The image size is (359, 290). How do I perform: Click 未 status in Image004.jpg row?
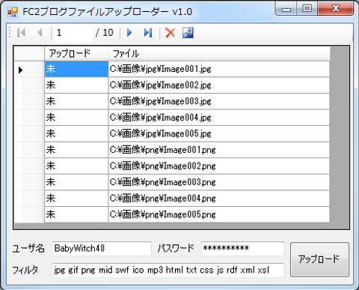point(76,118)
